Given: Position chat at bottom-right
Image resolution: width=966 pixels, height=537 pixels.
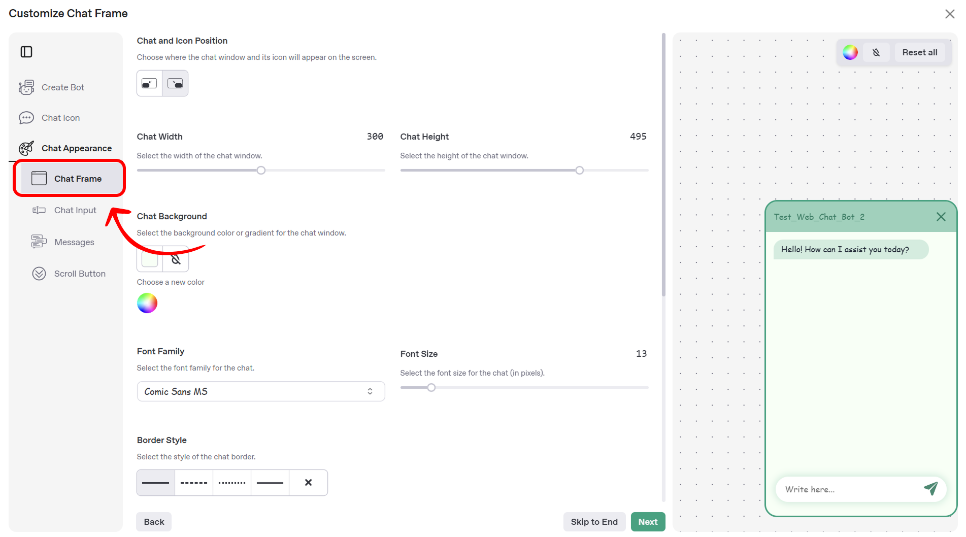Looking at the screenshot, I should pos(175,83).
